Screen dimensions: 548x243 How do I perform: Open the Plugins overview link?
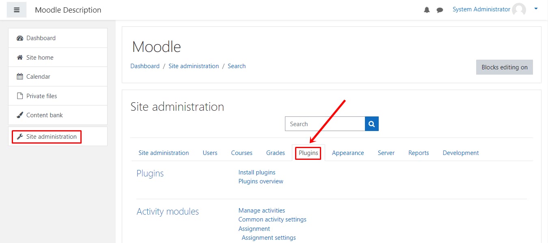tap(261, 181)
